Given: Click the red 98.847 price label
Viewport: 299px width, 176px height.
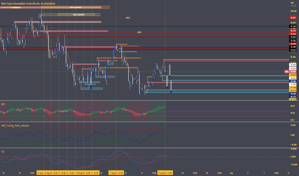Looking at the screenshot, I should point(293,18).
